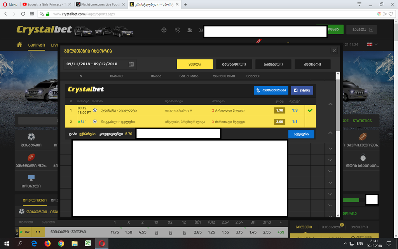Image resolution: width=398 pixels, height=249 pixels.
Task: Close the ticket history dialog
Action: click(x=334, y=51)
